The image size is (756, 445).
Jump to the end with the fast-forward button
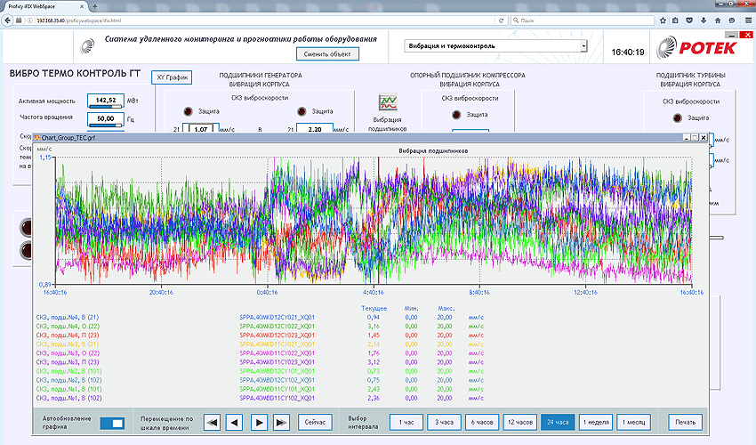coord(282,423)
